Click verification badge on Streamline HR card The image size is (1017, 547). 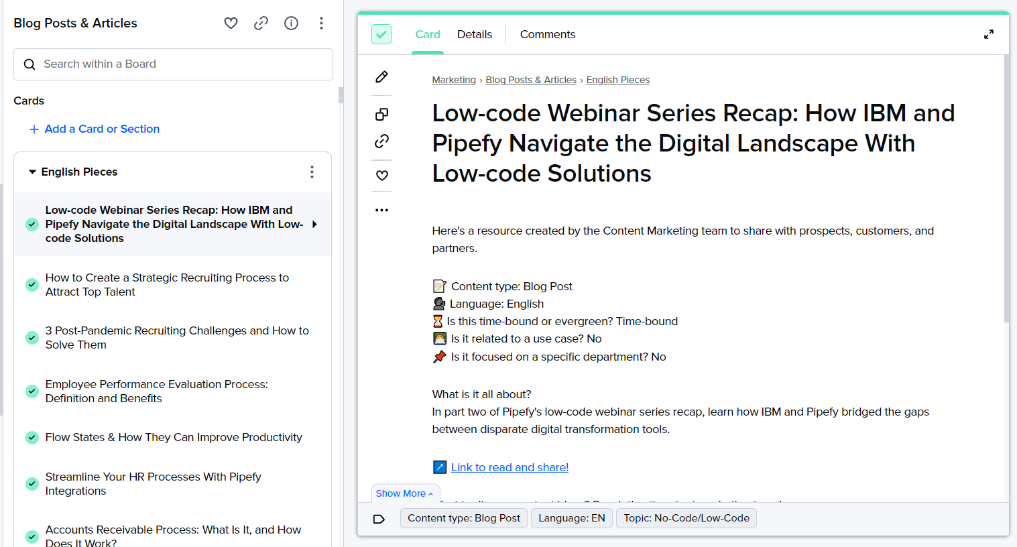coord(32,484)
